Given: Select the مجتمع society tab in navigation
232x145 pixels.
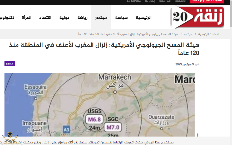Looking at the screenshot, I should coord(101,18).
